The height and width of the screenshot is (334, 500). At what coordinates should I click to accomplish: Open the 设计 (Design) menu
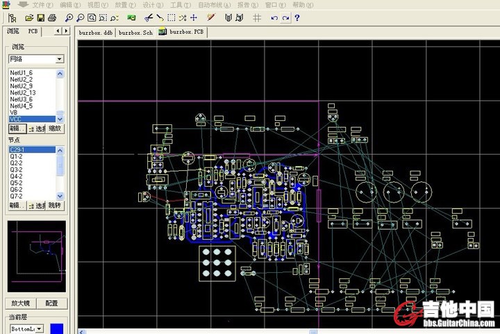click(153, 5)
